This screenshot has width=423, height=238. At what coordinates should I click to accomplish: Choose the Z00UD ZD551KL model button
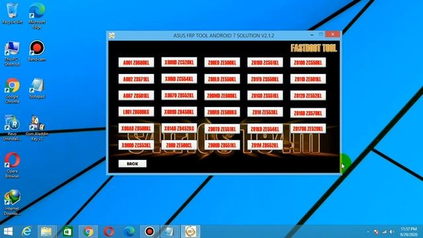pyautogui.click(x=222, y=145)
